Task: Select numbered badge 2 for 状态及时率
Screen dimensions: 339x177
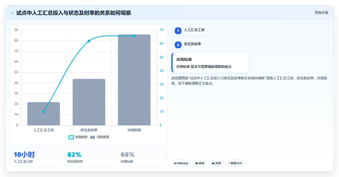Action: coord(178,45)
